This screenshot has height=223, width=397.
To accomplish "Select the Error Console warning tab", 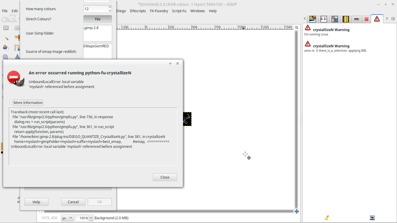I will (377, 19).
